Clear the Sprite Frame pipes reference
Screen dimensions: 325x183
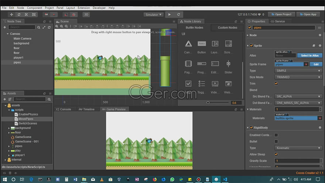[306, 64]
